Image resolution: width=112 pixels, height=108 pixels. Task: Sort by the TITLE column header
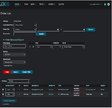60,86
